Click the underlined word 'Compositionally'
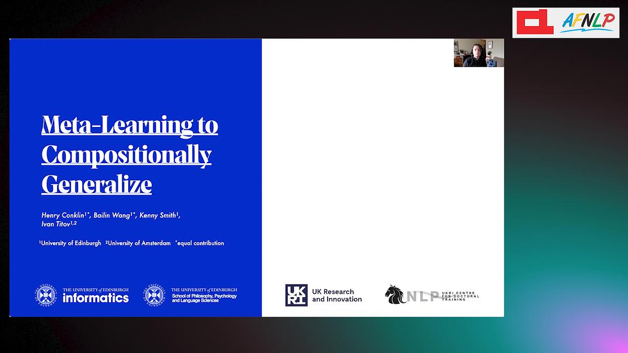Viewport: 628px width, 353px height. click(x=126, y=154)
